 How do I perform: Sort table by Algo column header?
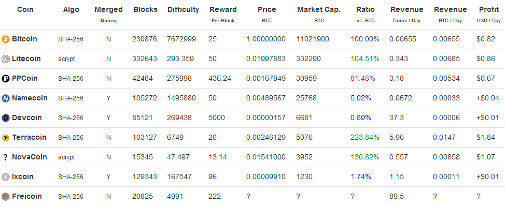(71, 10)
